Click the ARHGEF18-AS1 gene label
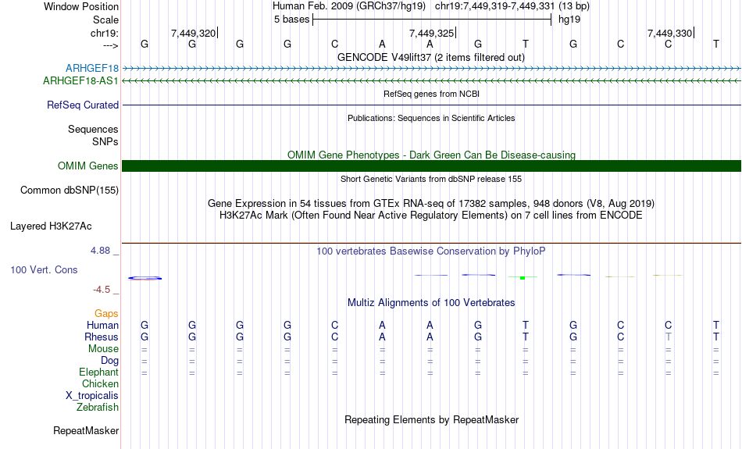Screen dimensions: 742x449 point(81,81)
